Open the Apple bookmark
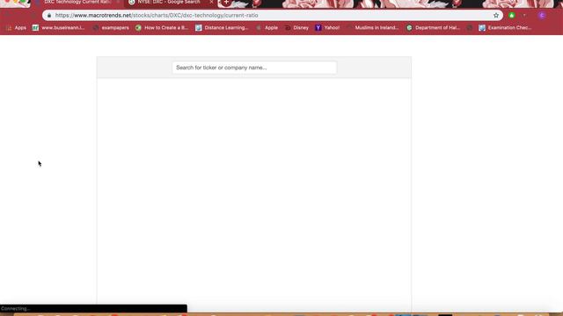The width and height of the screenshot is (563, 316). [x=267, y=27]
